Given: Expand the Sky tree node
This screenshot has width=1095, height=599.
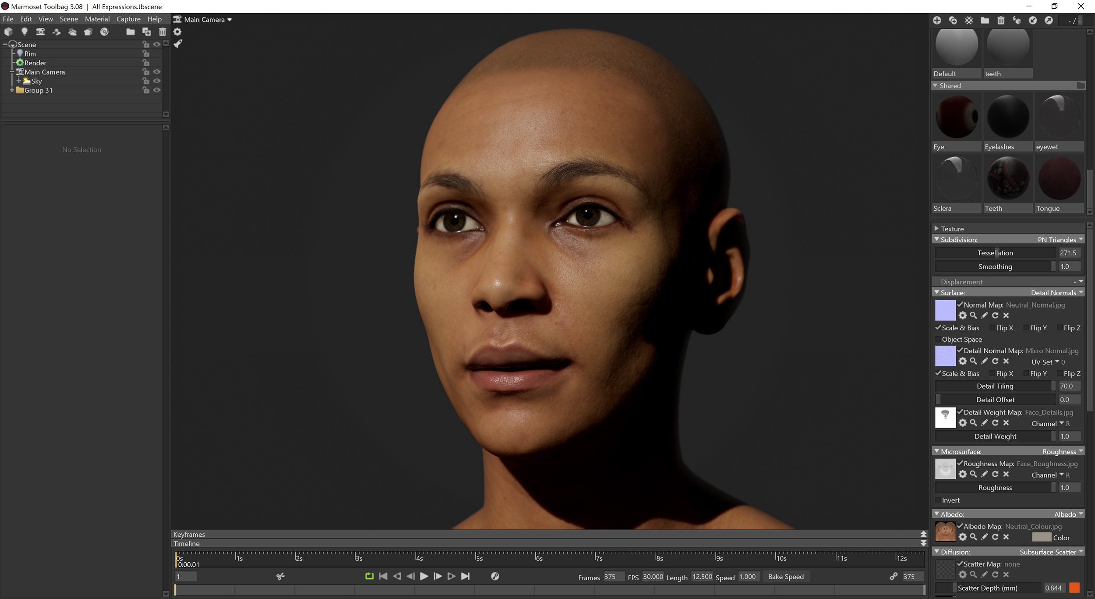Looking at the screenshot, I should click(18, 81).
